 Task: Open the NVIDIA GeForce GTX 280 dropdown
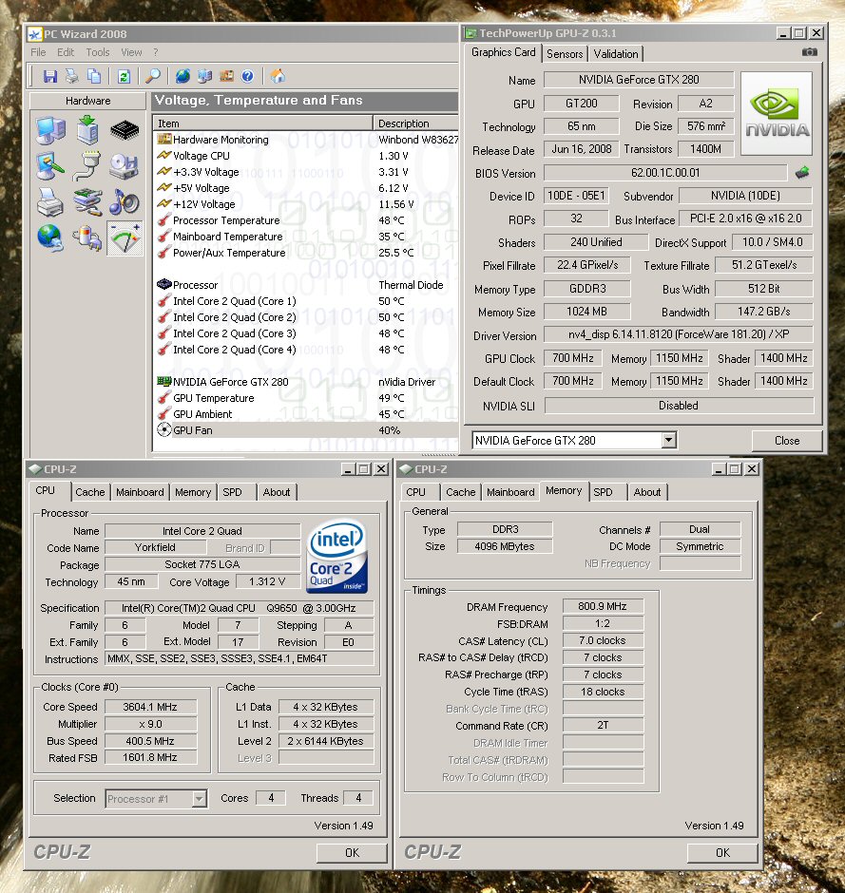pyautogui.click(x=668, y=440)
